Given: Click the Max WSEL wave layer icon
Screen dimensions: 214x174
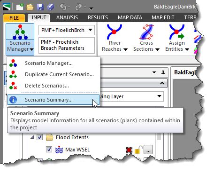Looking at the screenshot, I should (59, 150).
